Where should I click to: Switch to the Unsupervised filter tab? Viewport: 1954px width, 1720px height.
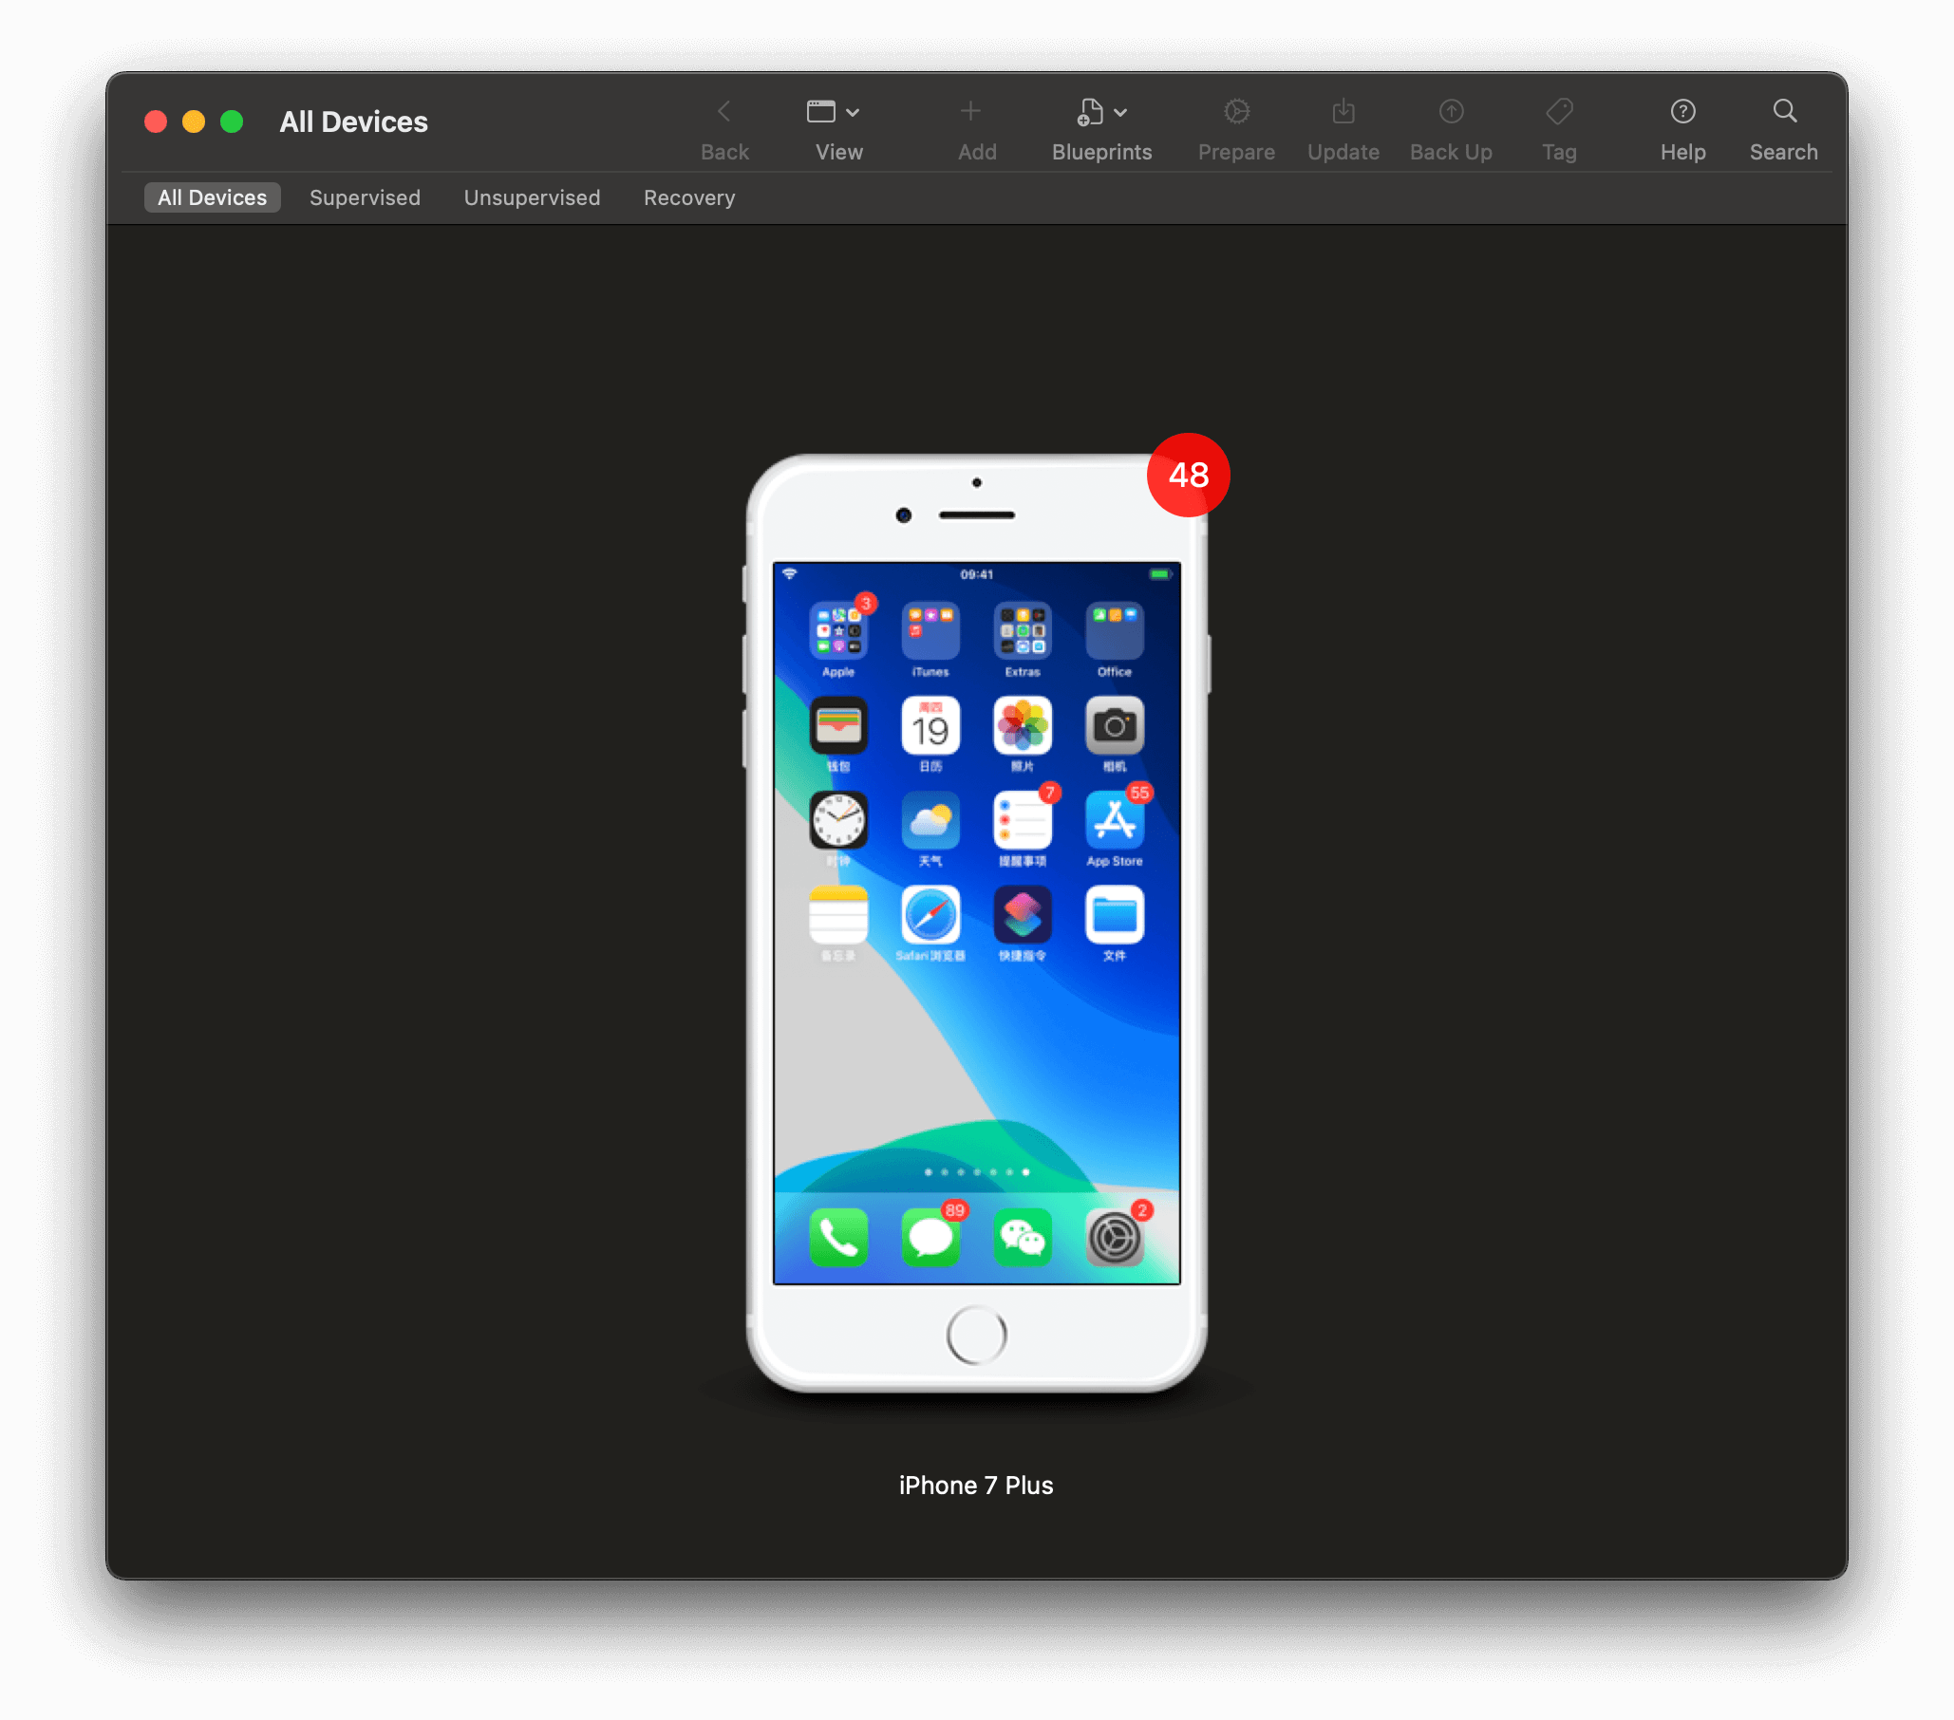point(532,197)
